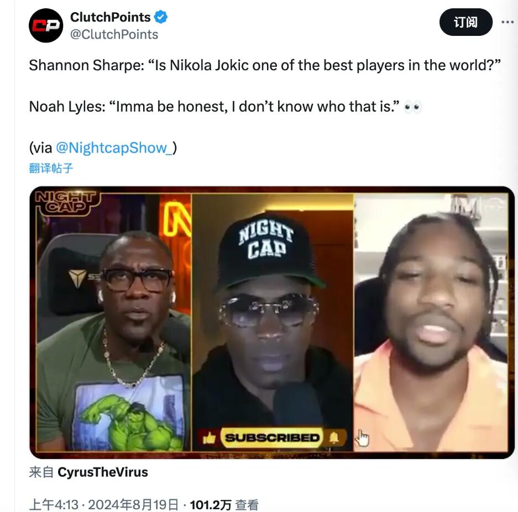The width and height of the screenshot is (518, 512).
Task: Click the ClutchPoints display name
Action: click(x=111, y=17)
